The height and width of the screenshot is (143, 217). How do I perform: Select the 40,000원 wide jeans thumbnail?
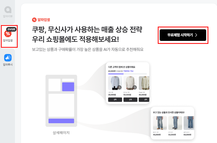(x=160, y=123)
